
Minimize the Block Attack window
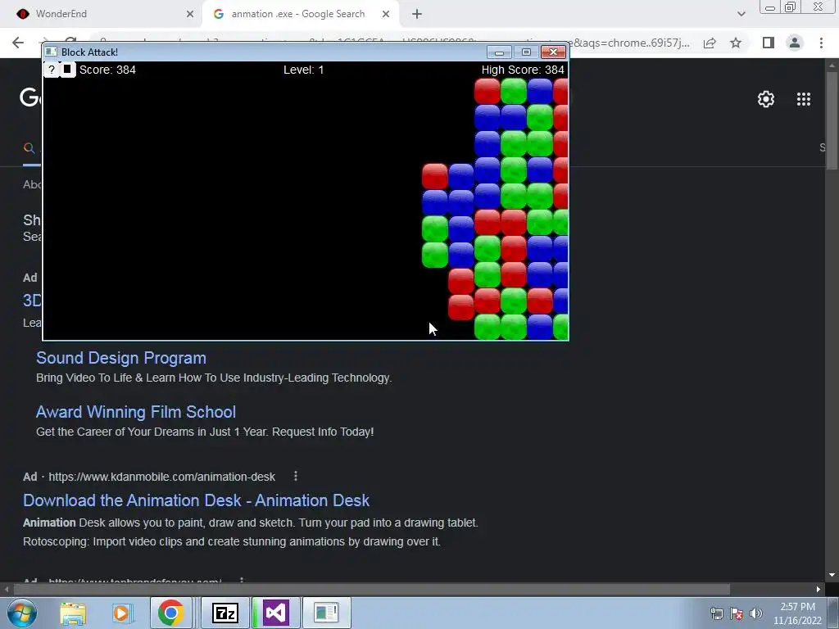[499, 52]
